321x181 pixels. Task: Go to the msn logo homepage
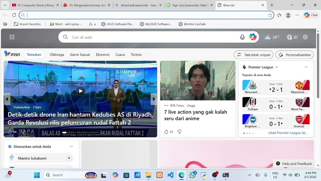12,54
